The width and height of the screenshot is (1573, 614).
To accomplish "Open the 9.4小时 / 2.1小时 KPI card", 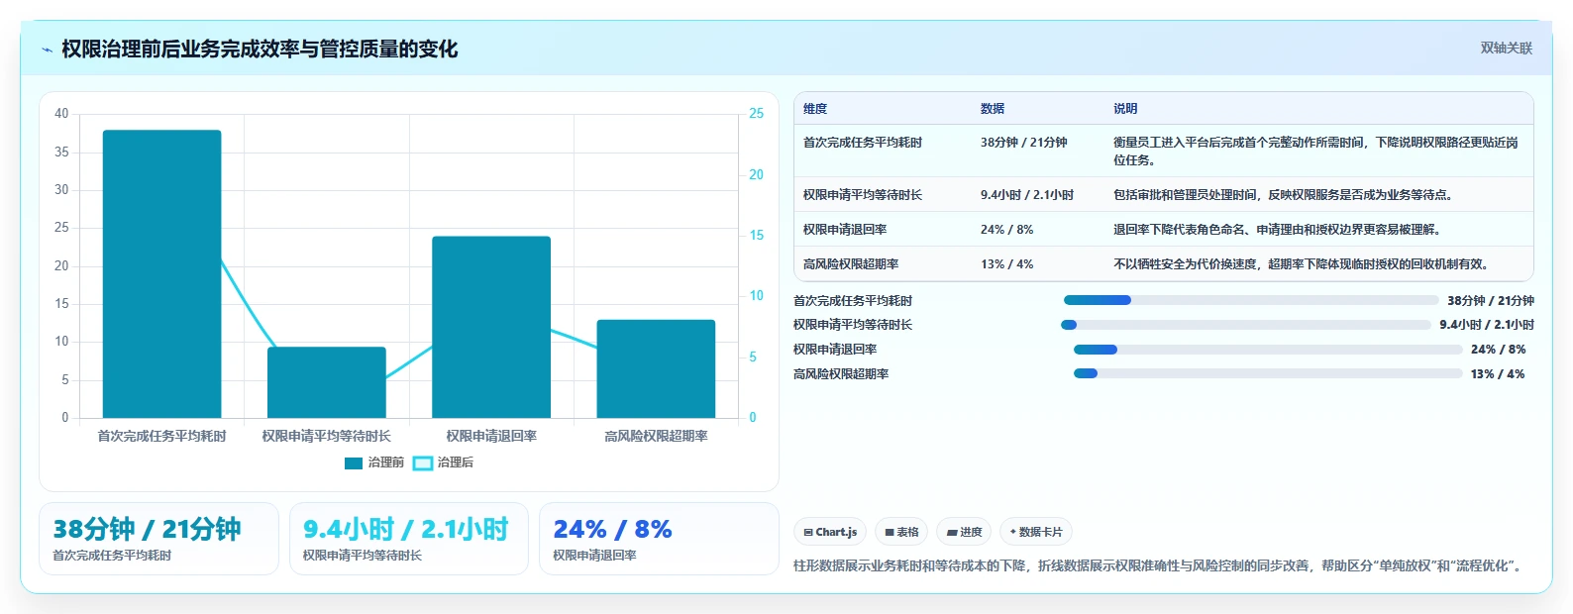I will 409,539.
